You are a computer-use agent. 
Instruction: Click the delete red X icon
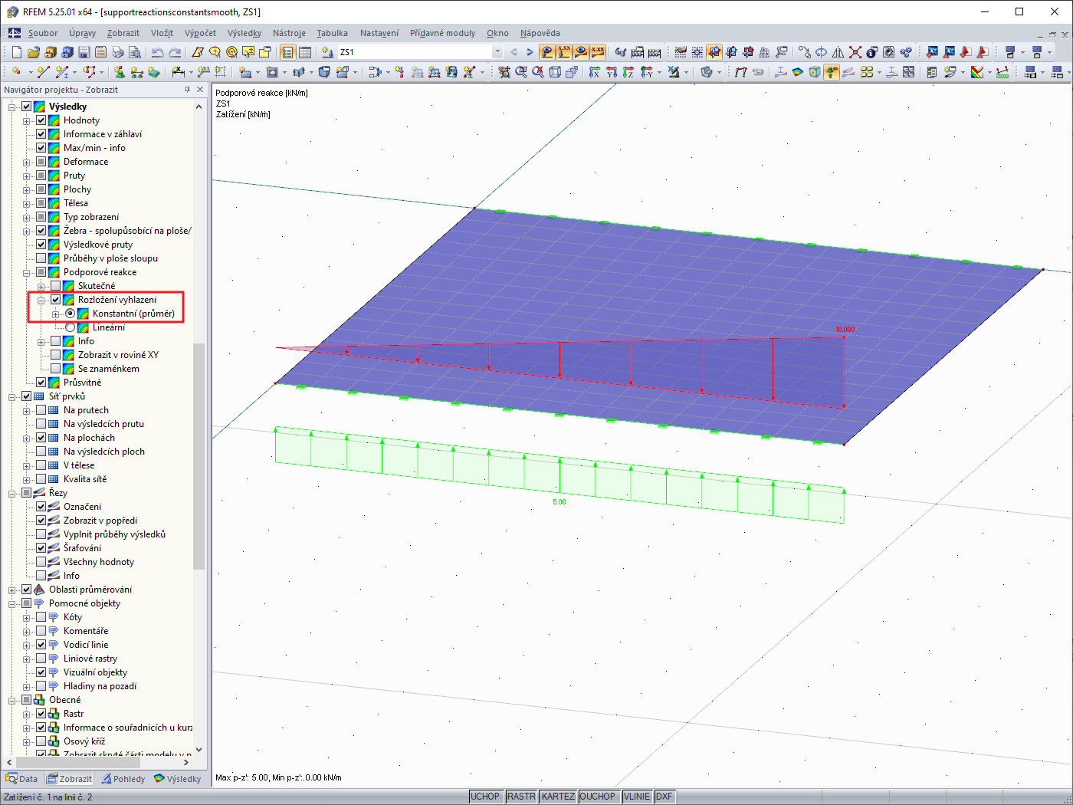[x=855, y=52]
